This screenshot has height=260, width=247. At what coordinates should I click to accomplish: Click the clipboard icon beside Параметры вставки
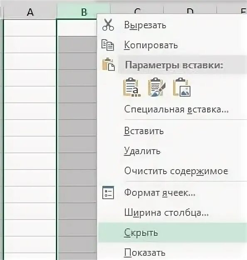click(109, 64)
